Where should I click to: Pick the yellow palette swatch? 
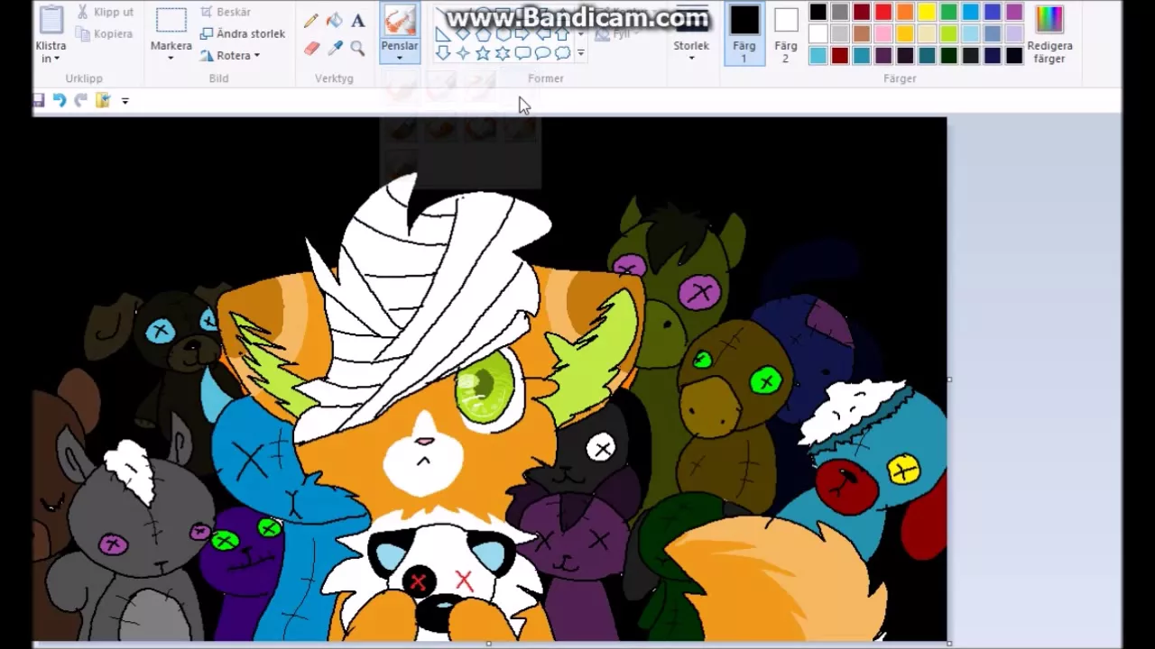(927, 12)
